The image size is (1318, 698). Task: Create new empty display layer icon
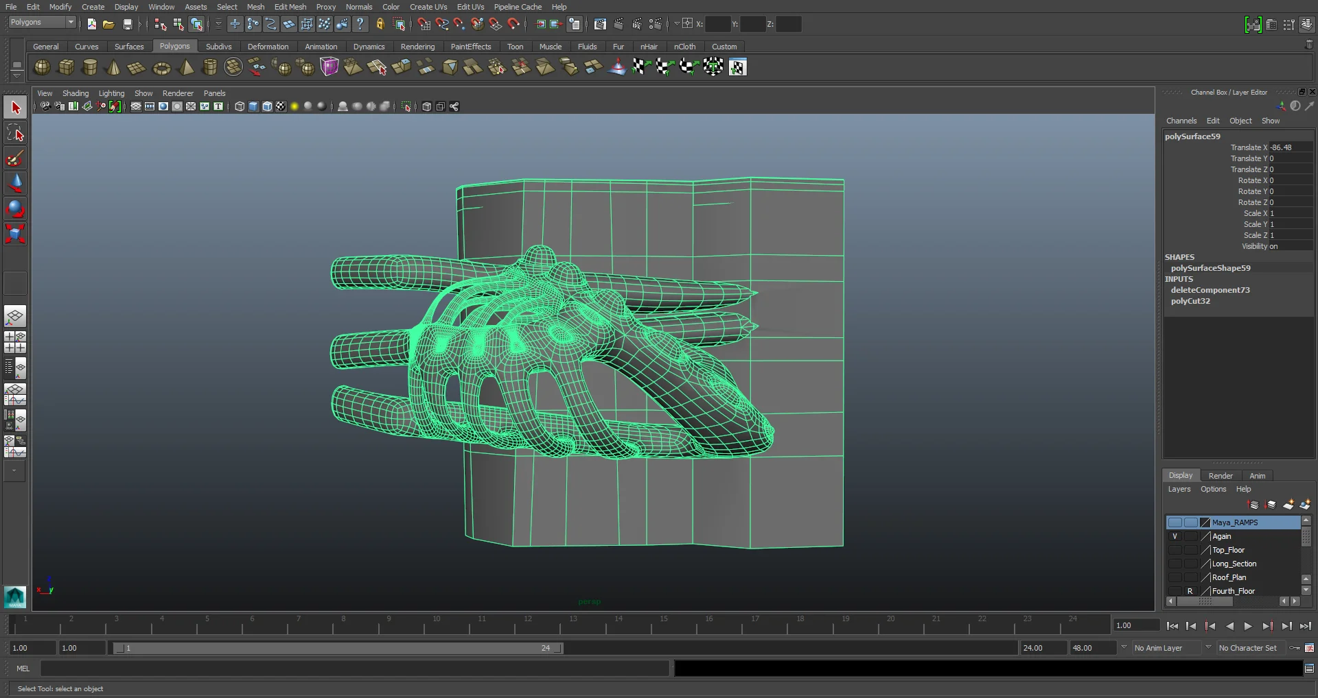coord(1288,505)
